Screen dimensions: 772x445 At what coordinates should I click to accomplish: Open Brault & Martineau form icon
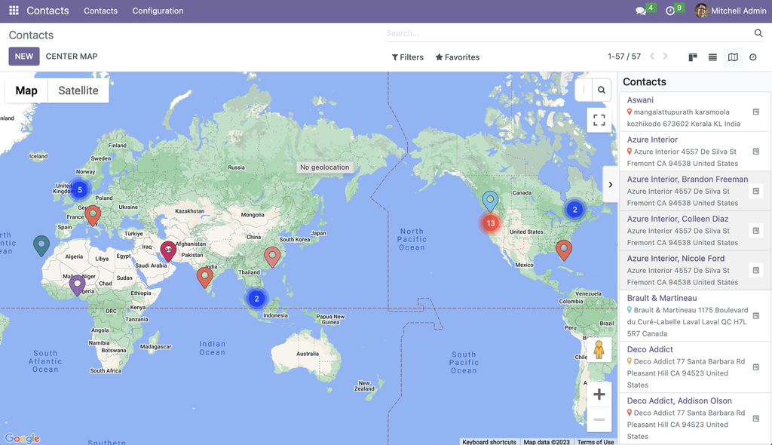[755, 315]
